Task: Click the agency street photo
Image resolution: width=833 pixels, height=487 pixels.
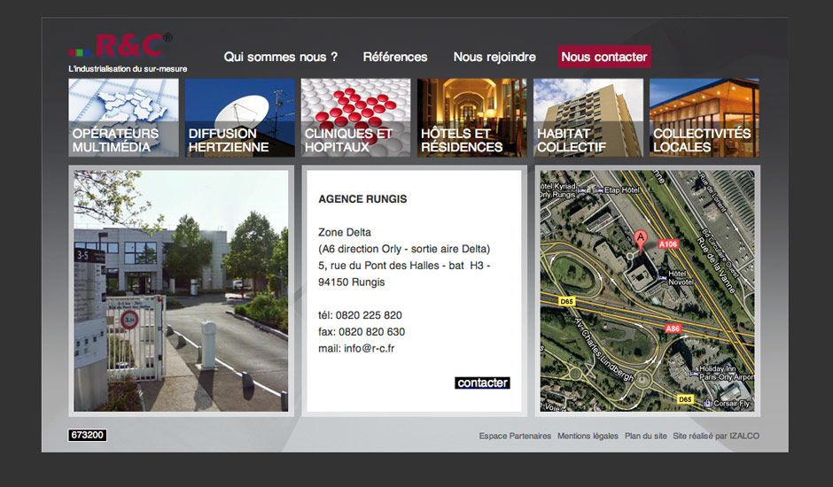Action: (181, 290)
